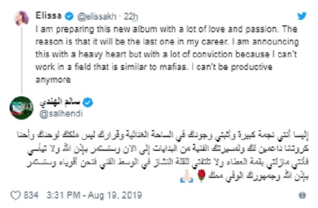Open the salhendi flag avatar
Image resolution: width=318 pixels, height=208 pixels.
21,108
